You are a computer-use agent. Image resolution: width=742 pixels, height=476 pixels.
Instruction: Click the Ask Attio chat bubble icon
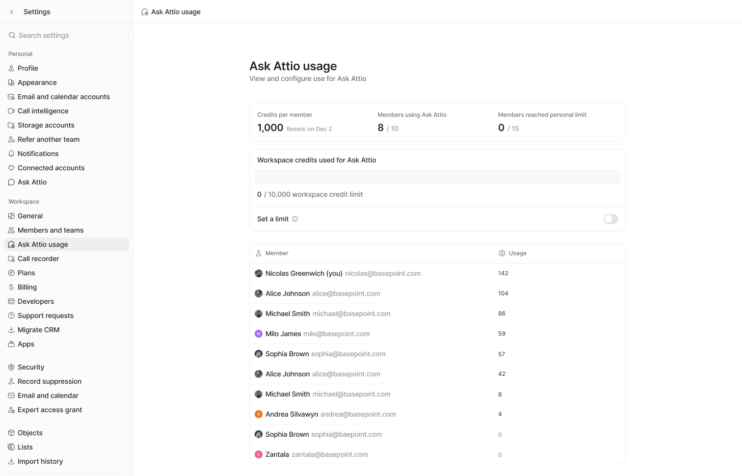pos(11,182)
